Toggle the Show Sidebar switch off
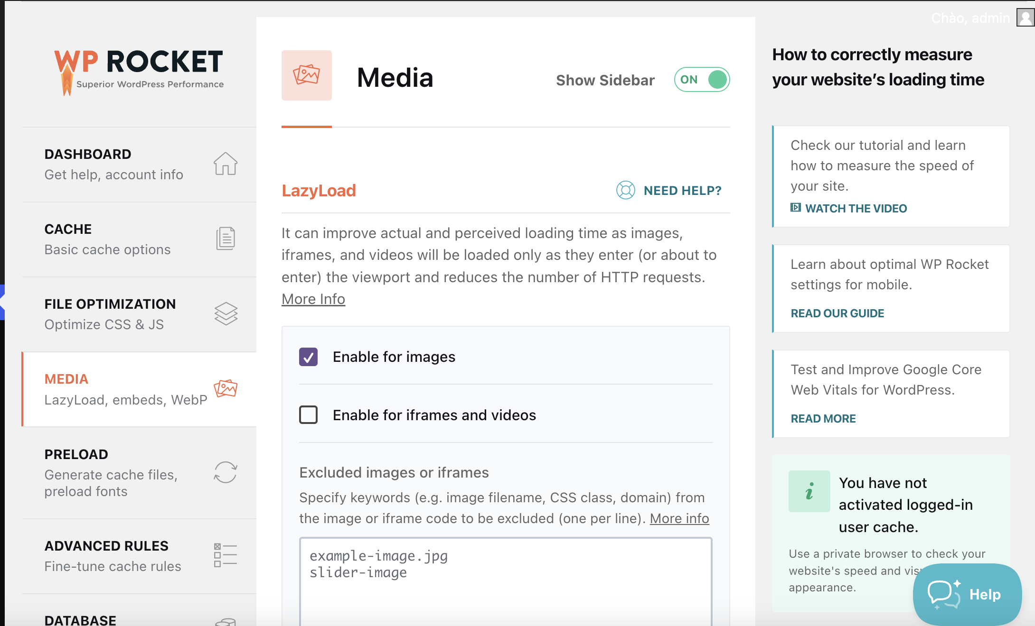 [702, 80]
